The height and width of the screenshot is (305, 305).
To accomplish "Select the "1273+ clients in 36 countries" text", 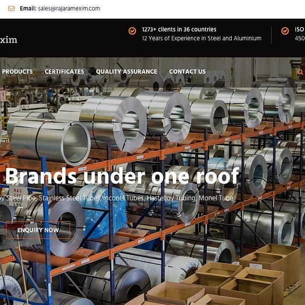I will tap(179, 29).
